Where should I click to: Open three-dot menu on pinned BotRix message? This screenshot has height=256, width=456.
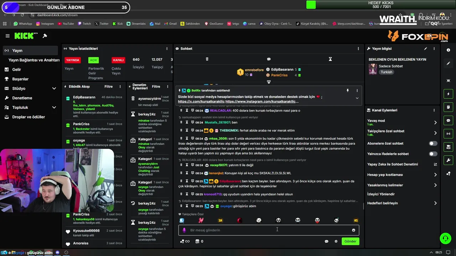[357, 91]
